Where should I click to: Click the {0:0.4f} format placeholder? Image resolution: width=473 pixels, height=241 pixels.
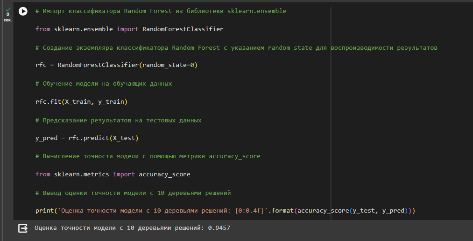click(x=249, y=211)
